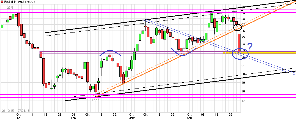The image size is (296, 121).
Task: Click the price axis value '24'
Action: click(243, 44)
